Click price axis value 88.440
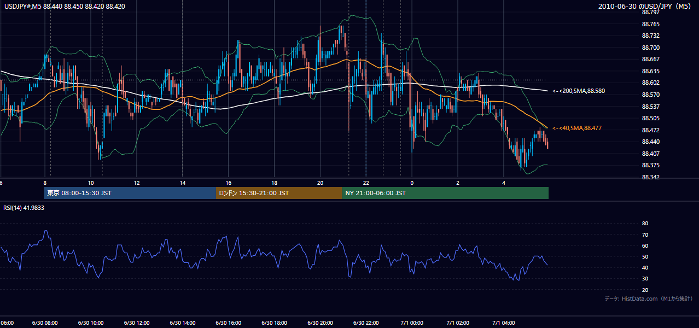 (x=650, y=142)
